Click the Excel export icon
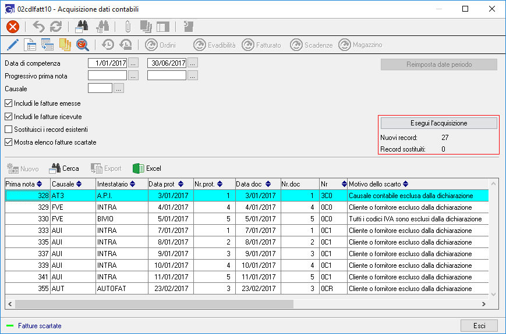506x334 pixels. click(x=138, y=168)
